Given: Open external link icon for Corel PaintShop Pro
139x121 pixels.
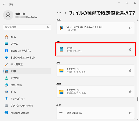Looking at the screenshot, I should point(130,28).
